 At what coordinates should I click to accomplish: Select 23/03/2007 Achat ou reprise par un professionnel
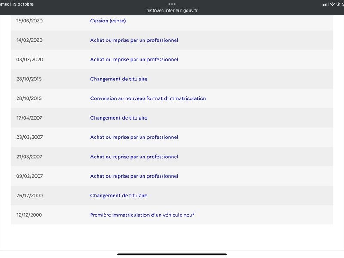click(172, 137)
